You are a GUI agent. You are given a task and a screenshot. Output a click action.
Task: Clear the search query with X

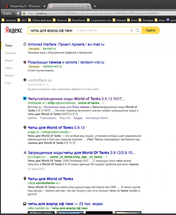pyautogui.click(x=132, y=30)
